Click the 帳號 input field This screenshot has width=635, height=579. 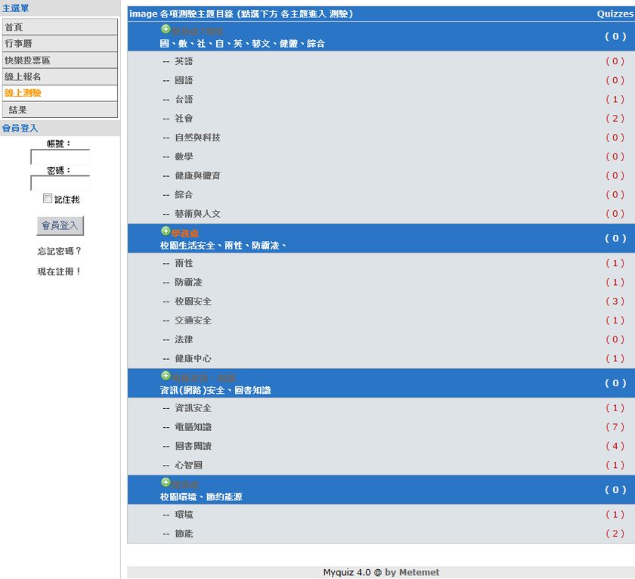coord(60,157)
